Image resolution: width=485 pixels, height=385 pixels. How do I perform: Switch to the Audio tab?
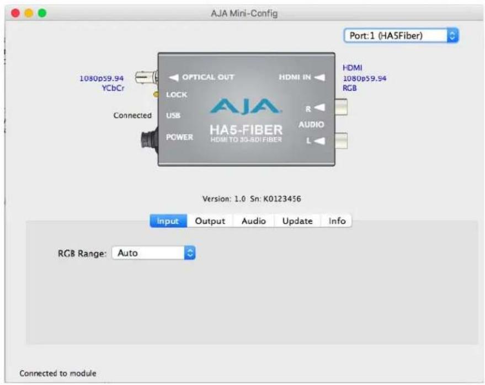[x=254, y=221]
